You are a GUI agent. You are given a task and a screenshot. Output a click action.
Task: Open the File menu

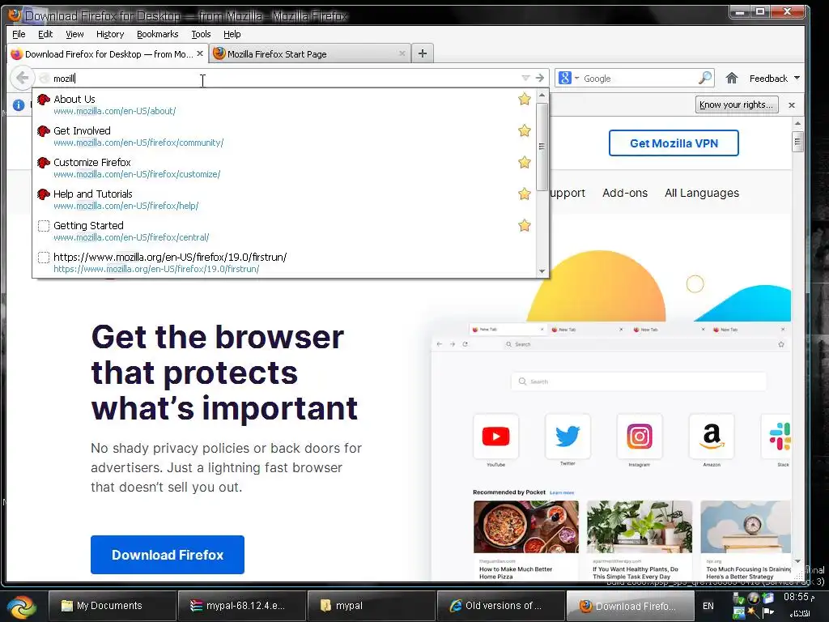pyautogui.click(x=19, y=34)
